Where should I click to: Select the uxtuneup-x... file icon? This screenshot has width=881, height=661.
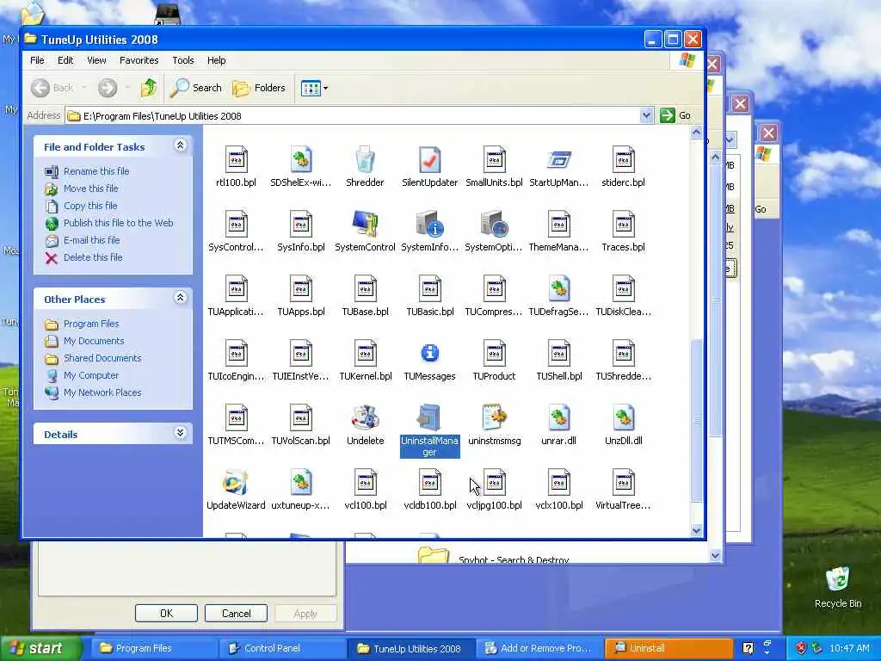pyautogui.click(x=300, y=482)
